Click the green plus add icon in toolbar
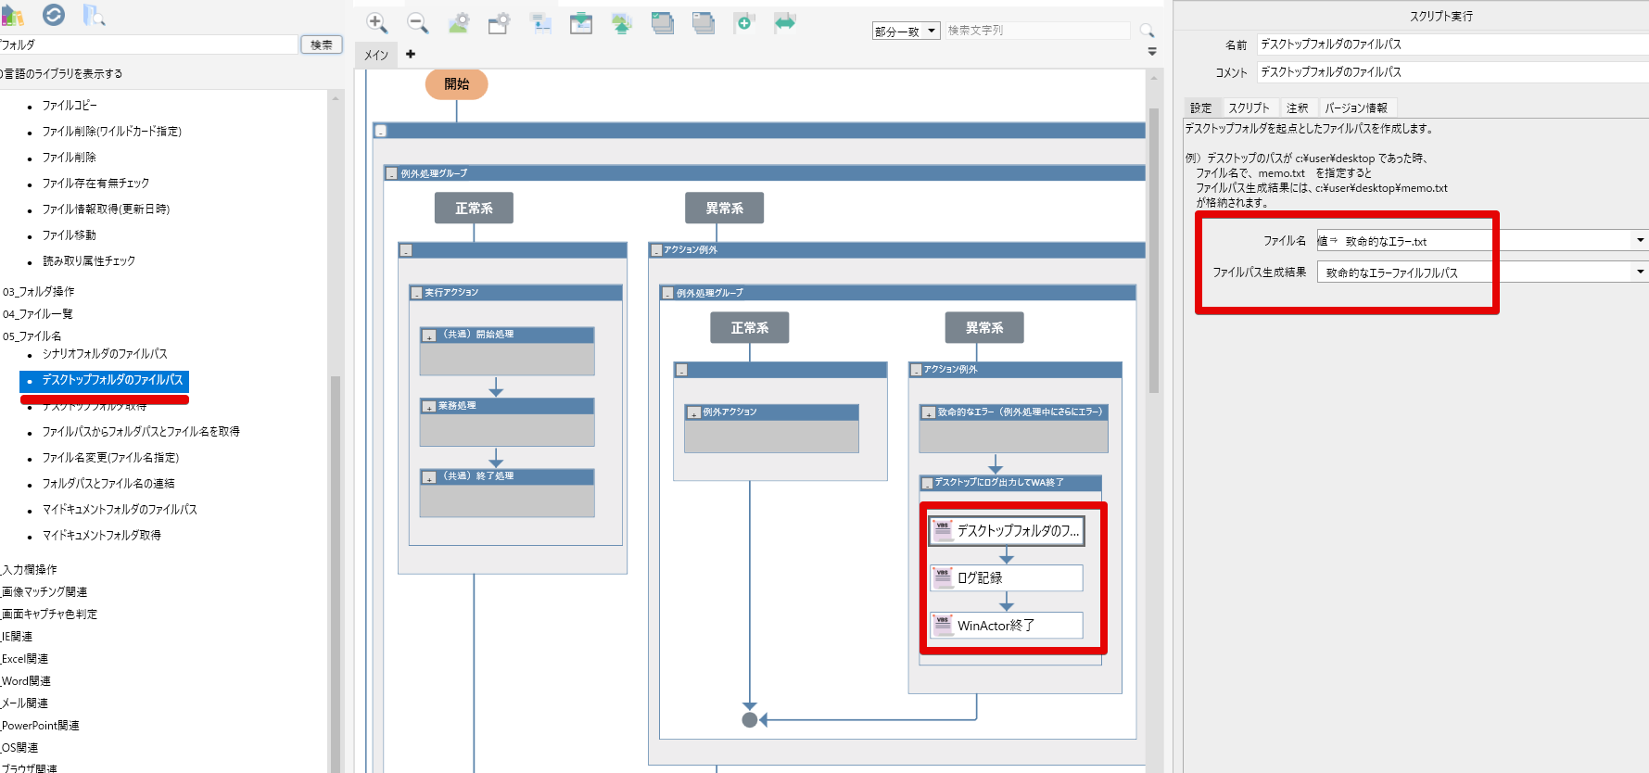 click(743, 23)
